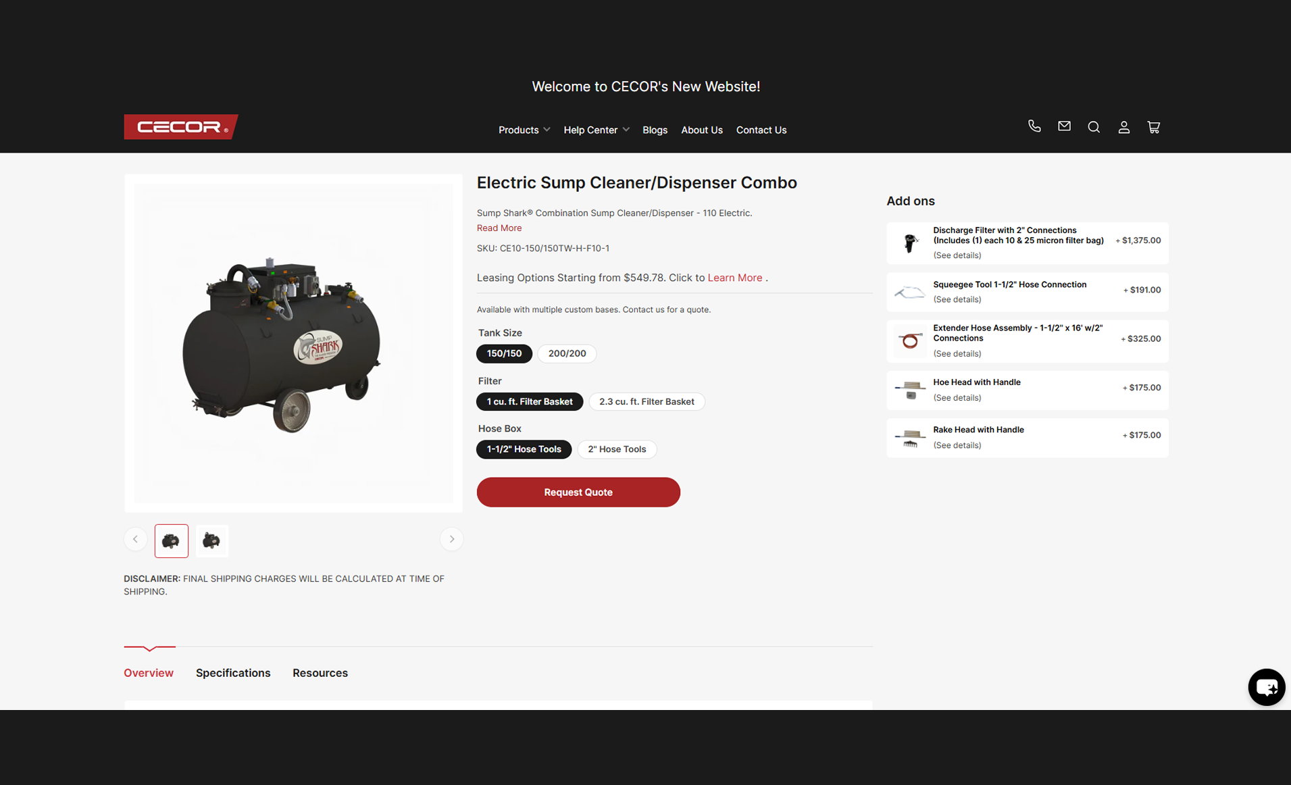Click the CECOR logo

(x=181, y=127)
